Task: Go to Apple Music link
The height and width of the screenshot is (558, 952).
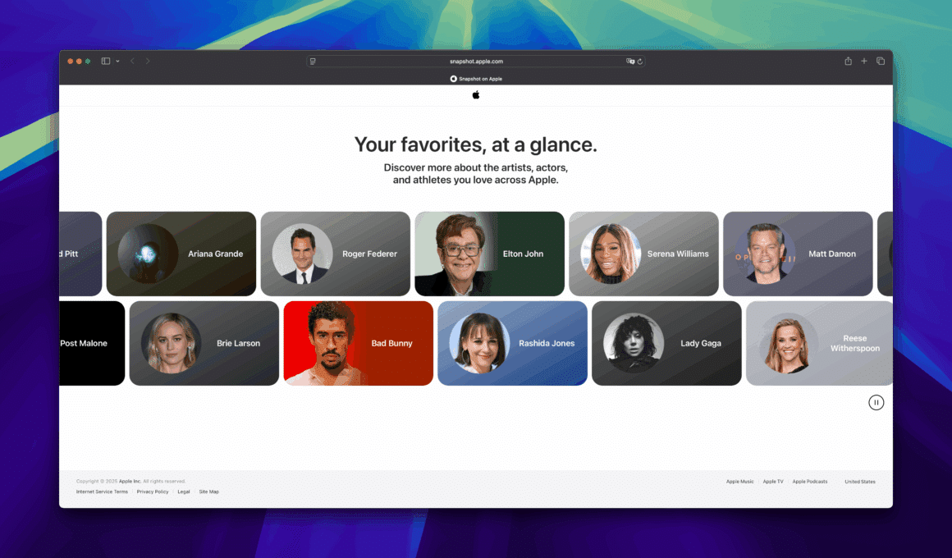Action: point(739,482)
